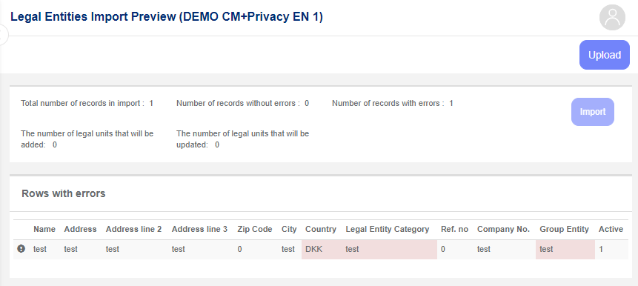Click the Country column header
This screenshot has height=286, width=638.
(321, 229)
